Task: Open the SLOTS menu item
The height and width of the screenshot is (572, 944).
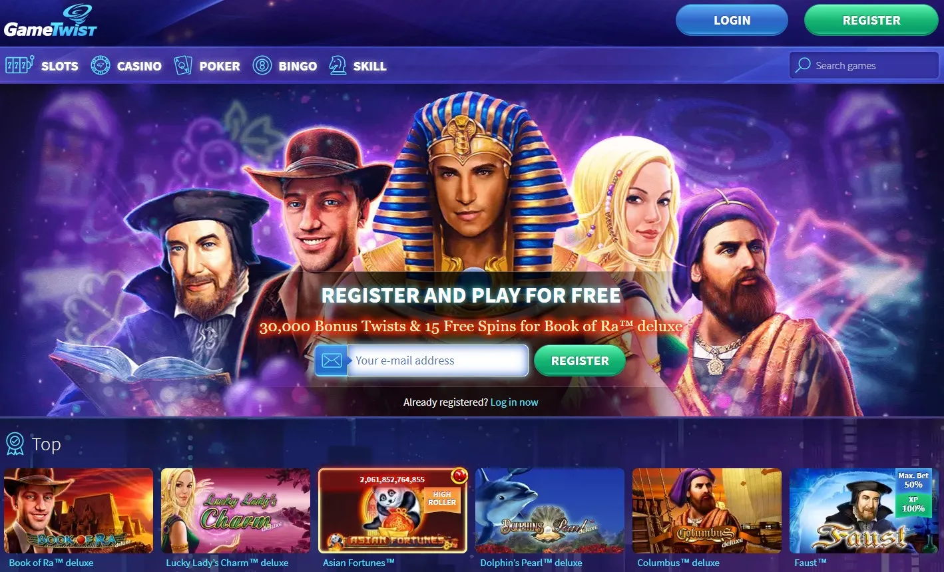Action: [60, 66]
